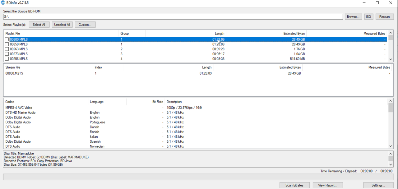
Task: Click the 00:09:28 length cell
Action: coord(218,49)
